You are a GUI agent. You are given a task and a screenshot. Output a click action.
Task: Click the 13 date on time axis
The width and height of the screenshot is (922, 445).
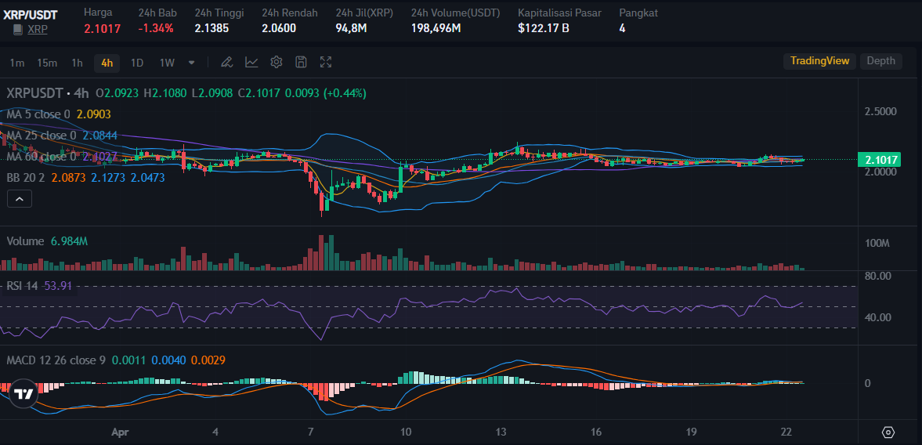click(501, 432)
